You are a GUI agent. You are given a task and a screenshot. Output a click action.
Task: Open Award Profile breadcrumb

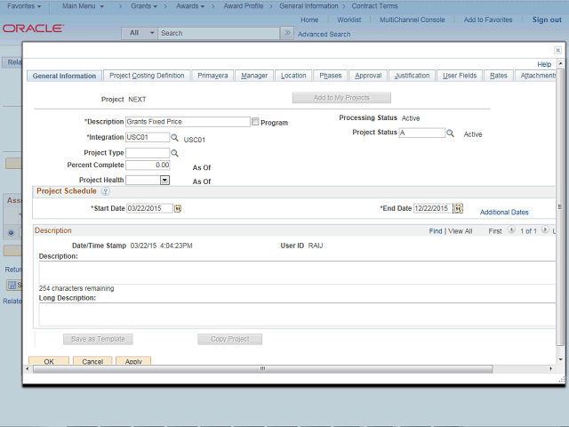point(243,6)
